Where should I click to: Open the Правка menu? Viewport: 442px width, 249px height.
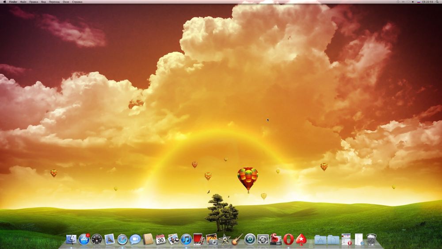[34, 2]
